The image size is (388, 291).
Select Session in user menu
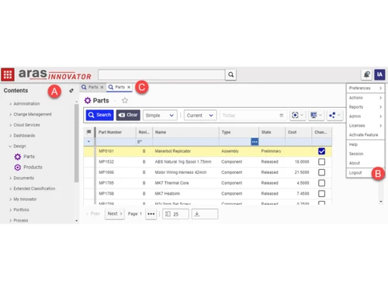coord(365,154)
